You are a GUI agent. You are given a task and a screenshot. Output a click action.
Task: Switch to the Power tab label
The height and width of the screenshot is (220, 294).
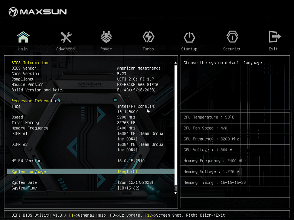(x=106, y=49)
